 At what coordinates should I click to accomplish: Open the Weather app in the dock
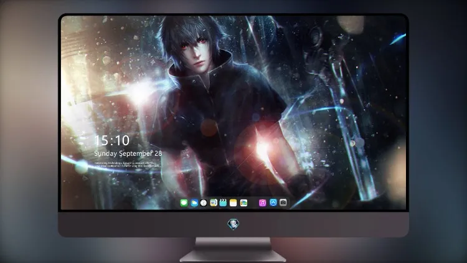tap(194, 203)
